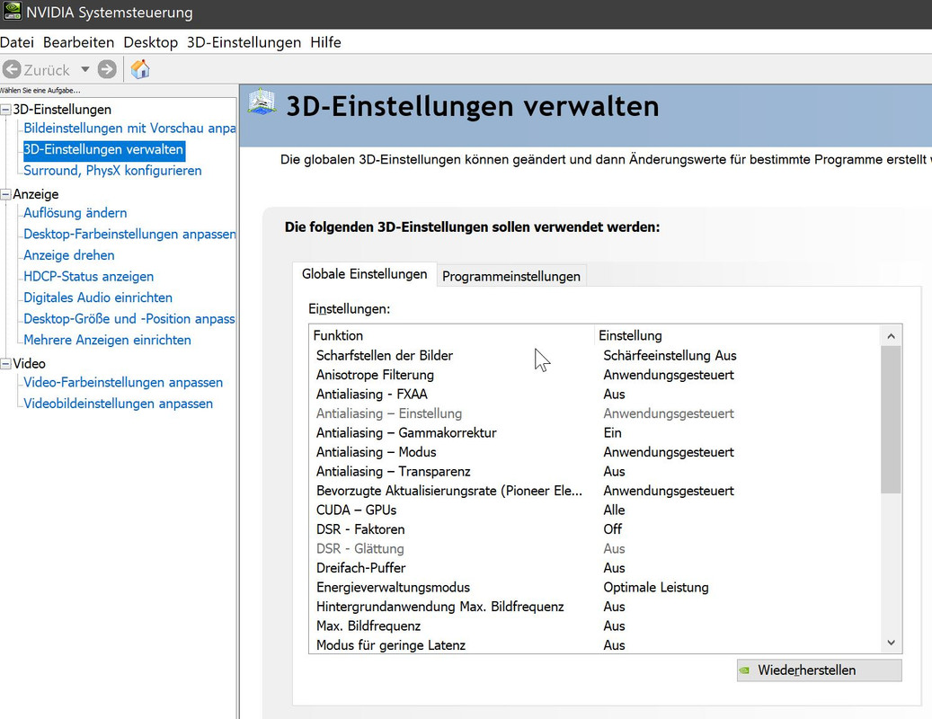Open Anzeige drehen
The height and width of the screenshot is (719, 932).
[69, 255]
